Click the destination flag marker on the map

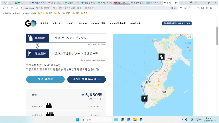pyautogui.click(x=145, y=98)
